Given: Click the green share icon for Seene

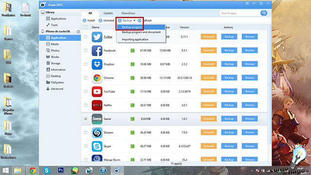Looking at the screenshot, I should [132, 119].
